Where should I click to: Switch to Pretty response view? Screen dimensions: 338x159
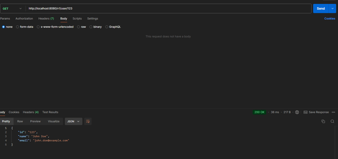coord(6,121)
